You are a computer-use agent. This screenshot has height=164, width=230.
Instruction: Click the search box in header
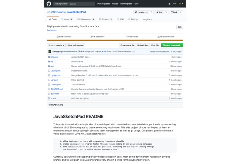82,4
